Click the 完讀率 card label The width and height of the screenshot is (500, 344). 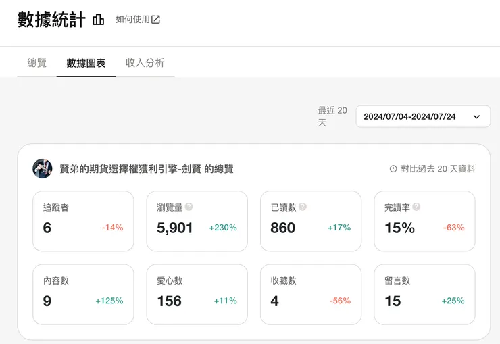(397, 207)
